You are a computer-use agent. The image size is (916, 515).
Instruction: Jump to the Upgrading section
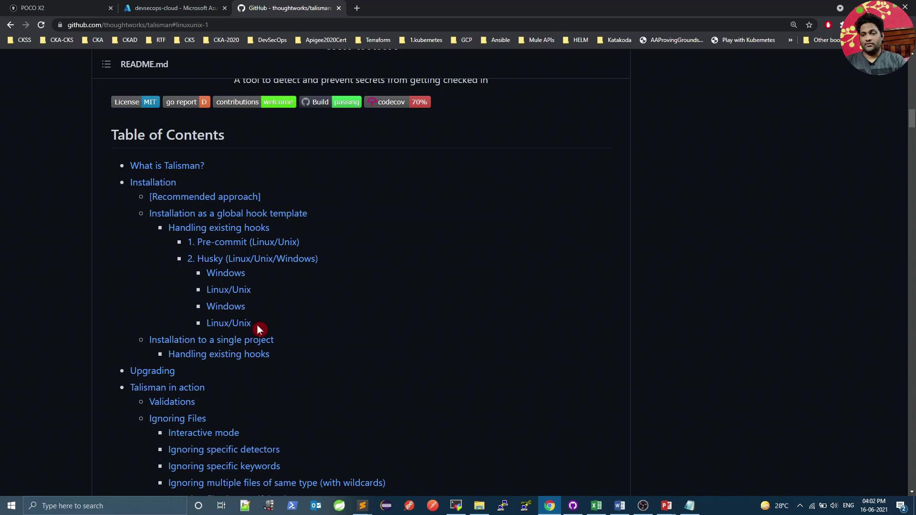152,371
